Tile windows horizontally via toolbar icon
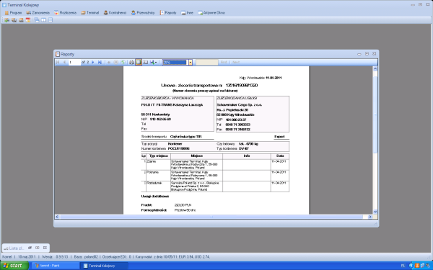433x270 pixels. pos(51,20)
